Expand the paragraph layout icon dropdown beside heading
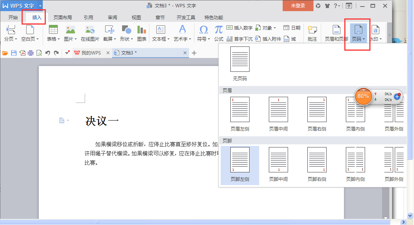The width and height of the screenshot is (414, 225). (x=68, y=121)
